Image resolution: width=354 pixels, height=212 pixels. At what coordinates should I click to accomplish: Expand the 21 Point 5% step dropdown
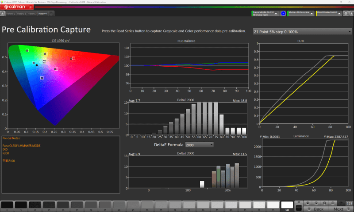(302, 32)
